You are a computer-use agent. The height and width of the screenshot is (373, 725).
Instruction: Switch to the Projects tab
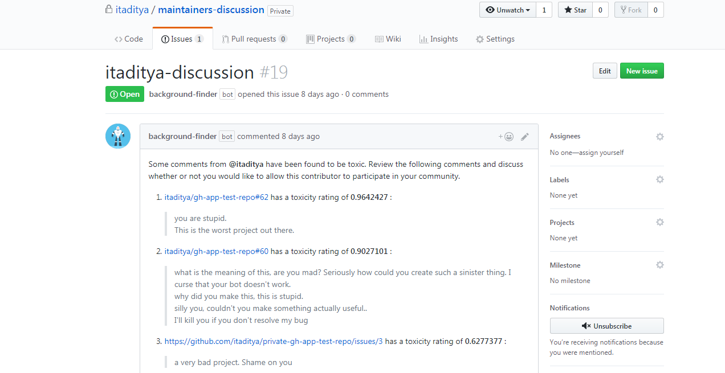pos(331,39)
